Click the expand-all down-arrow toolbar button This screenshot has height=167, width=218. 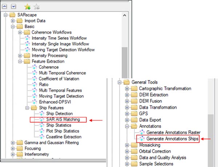[x=13, y=7]
